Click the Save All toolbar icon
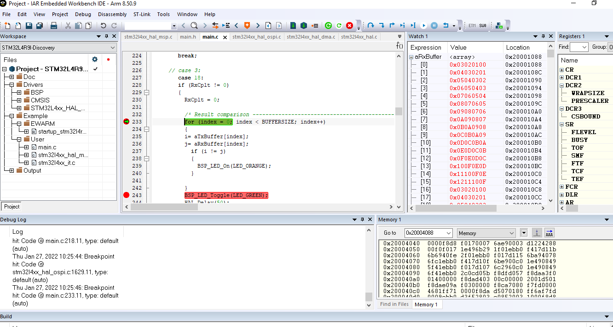This screenshot has width=613, height=327. click(40, 26)
